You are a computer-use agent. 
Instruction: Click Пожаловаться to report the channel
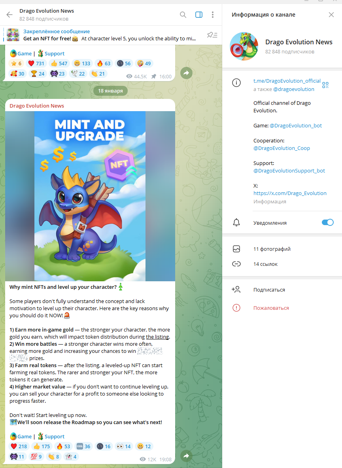[282, 308]
